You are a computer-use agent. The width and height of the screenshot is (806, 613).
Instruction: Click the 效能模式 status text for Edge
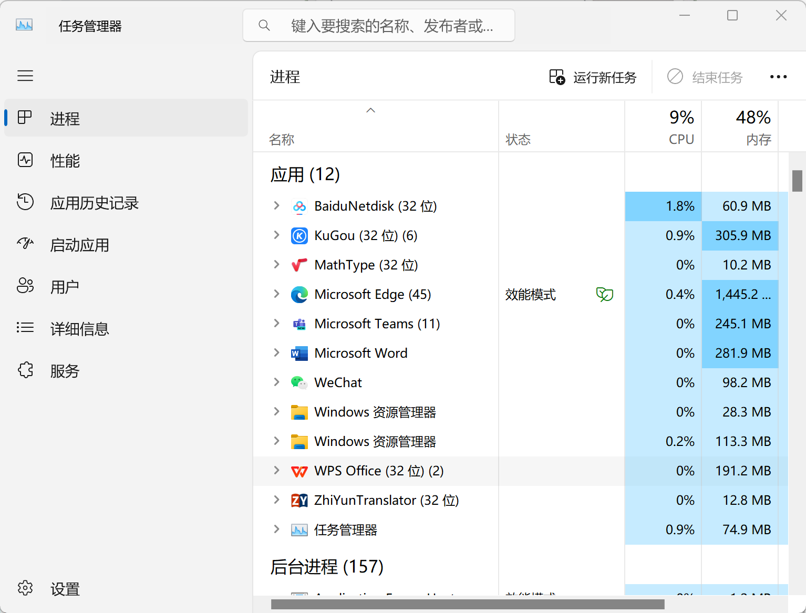click(x=530, y=295)
